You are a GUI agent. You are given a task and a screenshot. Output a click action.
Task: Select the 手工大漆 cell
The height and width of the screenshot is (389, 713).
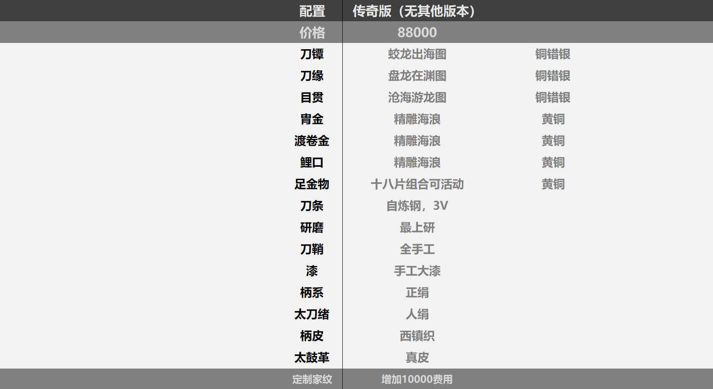(417, 271)
